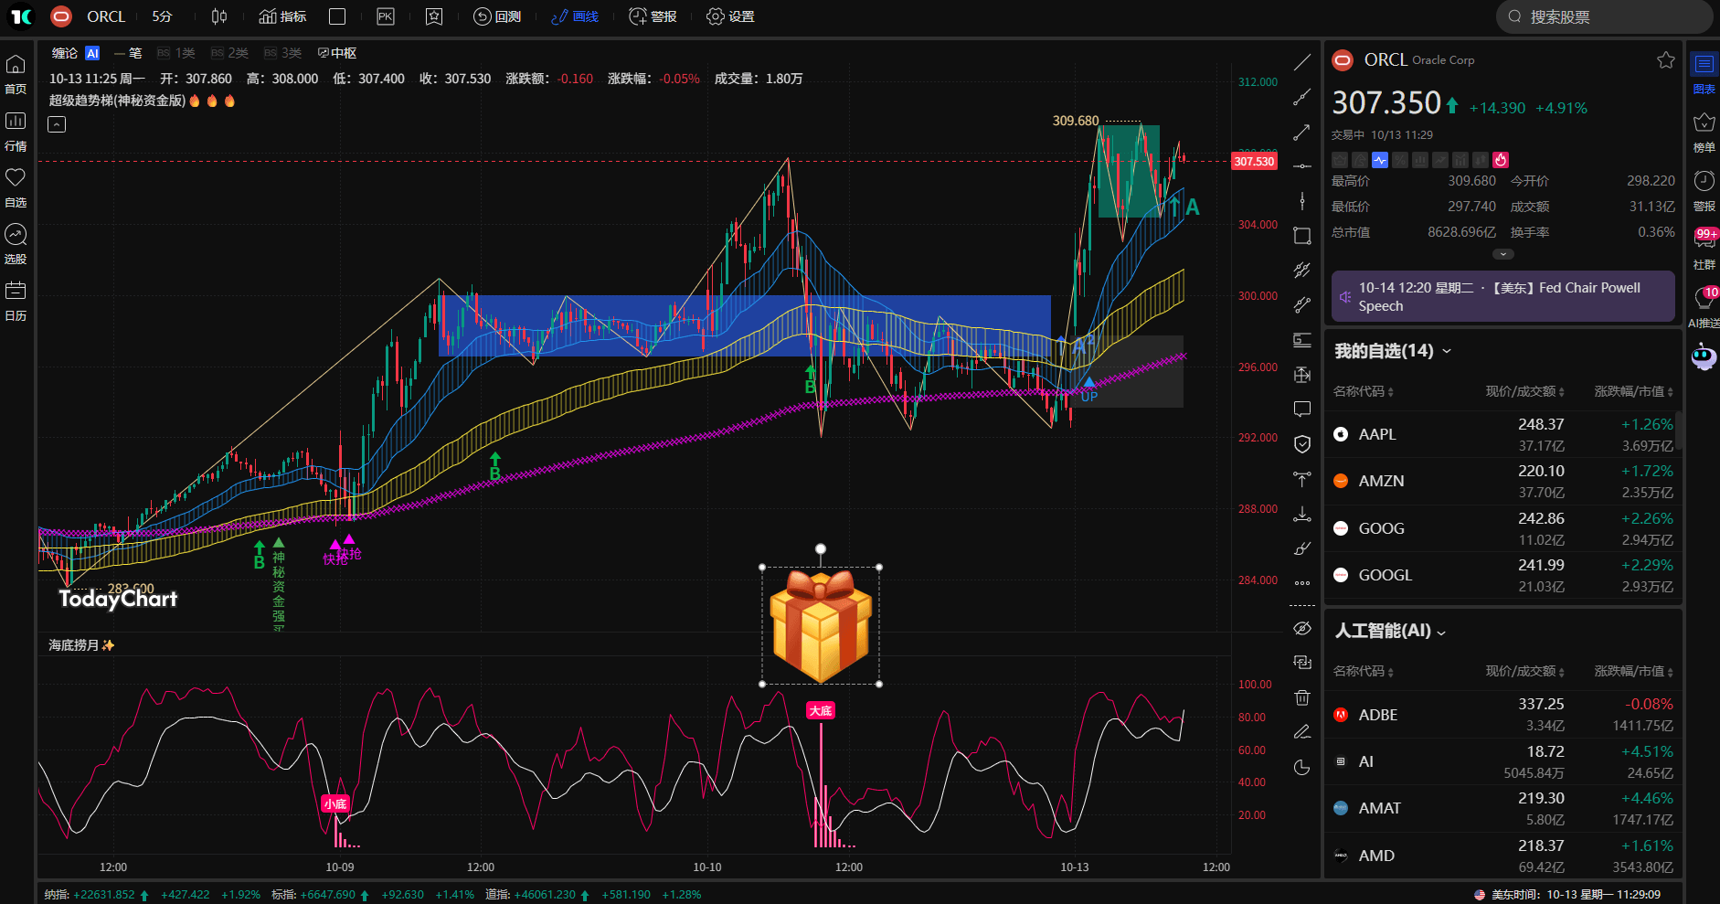This screenshot has width=1720, height=904.
Task: Collapse the 人工智能(AI) section
Action: [x=1442, y=631]
